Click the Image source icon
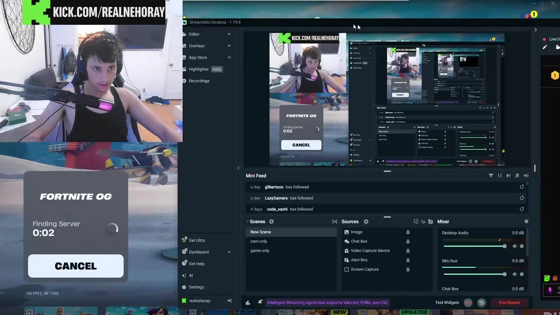This screenshot has width=560, height=315. pyautogui.click(x=346, y=232)
